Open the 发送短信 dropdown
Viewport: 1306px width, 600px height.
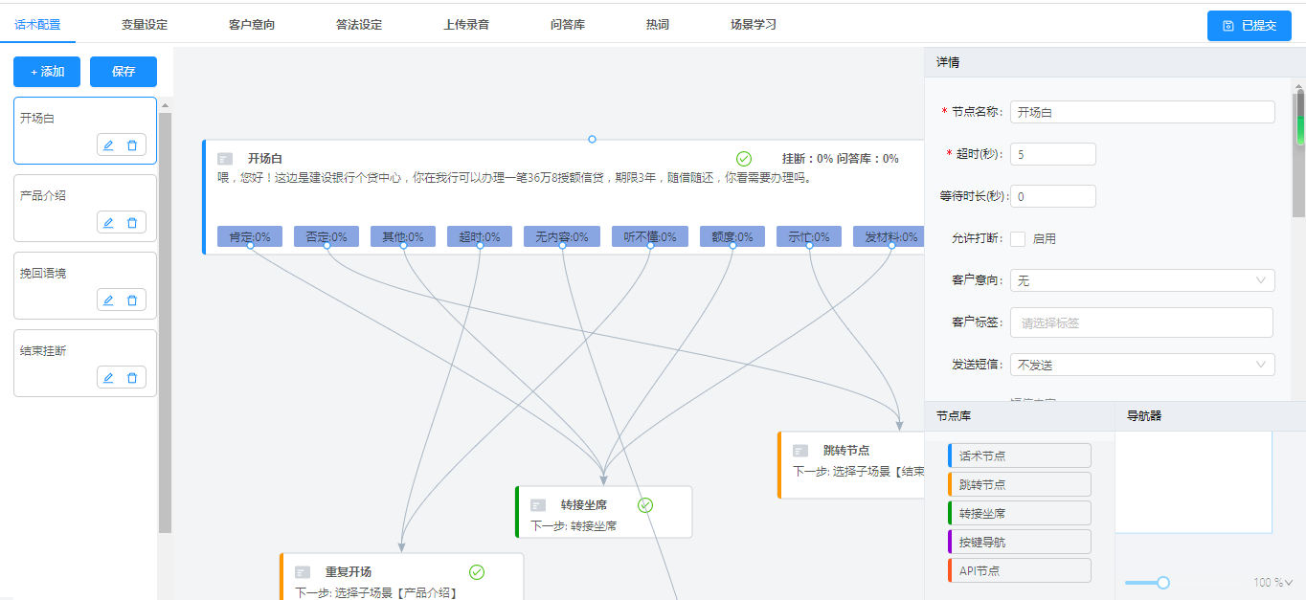click(x=1141, y=365)
